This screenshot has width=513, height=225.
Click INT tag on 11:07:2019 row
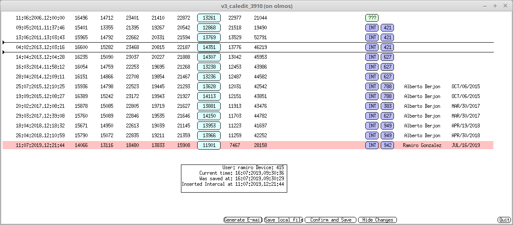[372, 145]
